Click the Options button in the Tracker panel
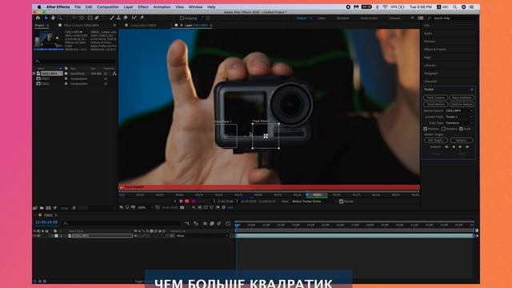Viewport: 512px width, 288px height. 462,141
